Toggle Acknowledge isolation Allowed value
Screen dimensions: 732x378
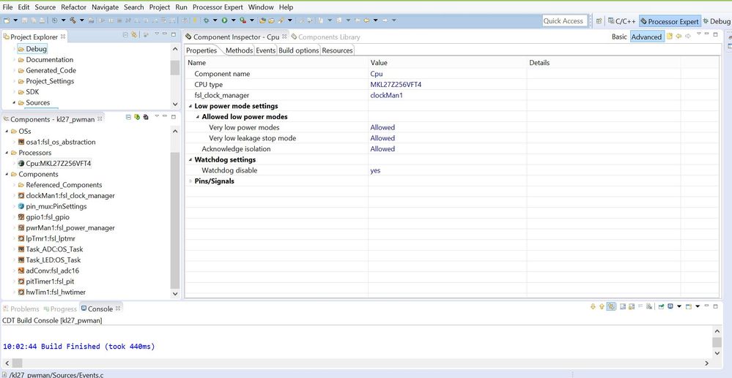[382, 148]
